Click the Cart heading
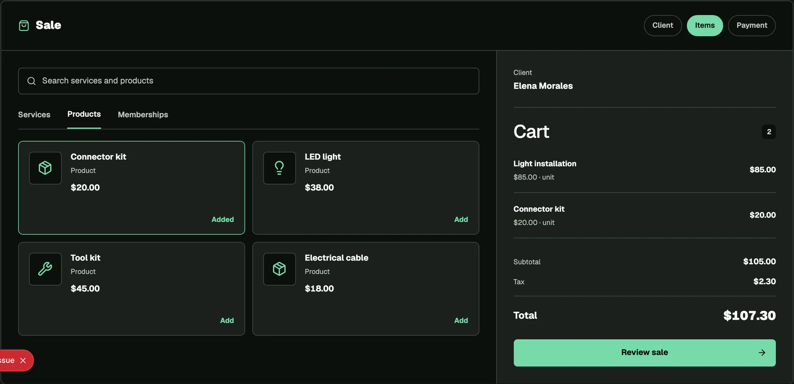 tap(531, 132)
